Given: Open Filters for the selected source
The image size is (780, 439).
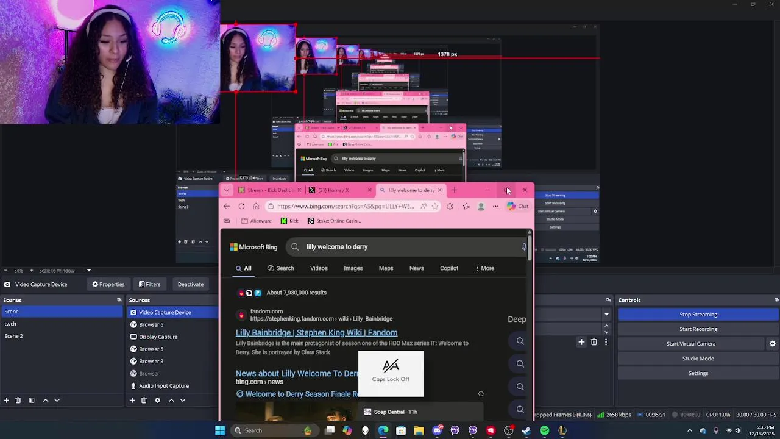Looking at the screenshot, I should (x=149, y=284).
